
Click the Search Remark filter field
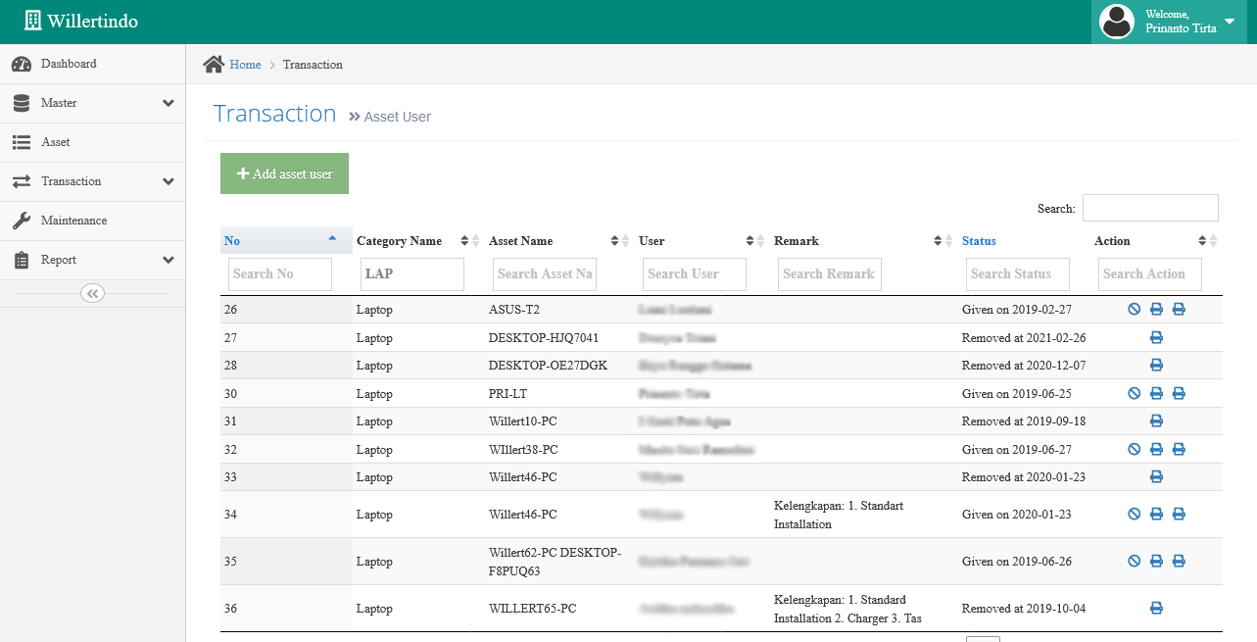tap(830, 274)
